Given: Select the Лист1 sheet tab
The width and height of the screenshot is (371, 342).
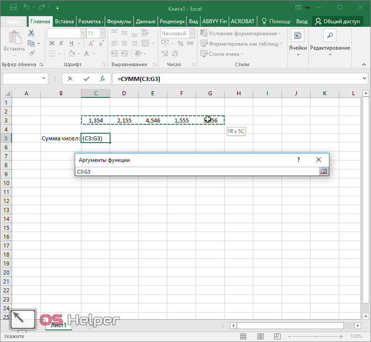Looking at the screenshot, I should (58, 325).
